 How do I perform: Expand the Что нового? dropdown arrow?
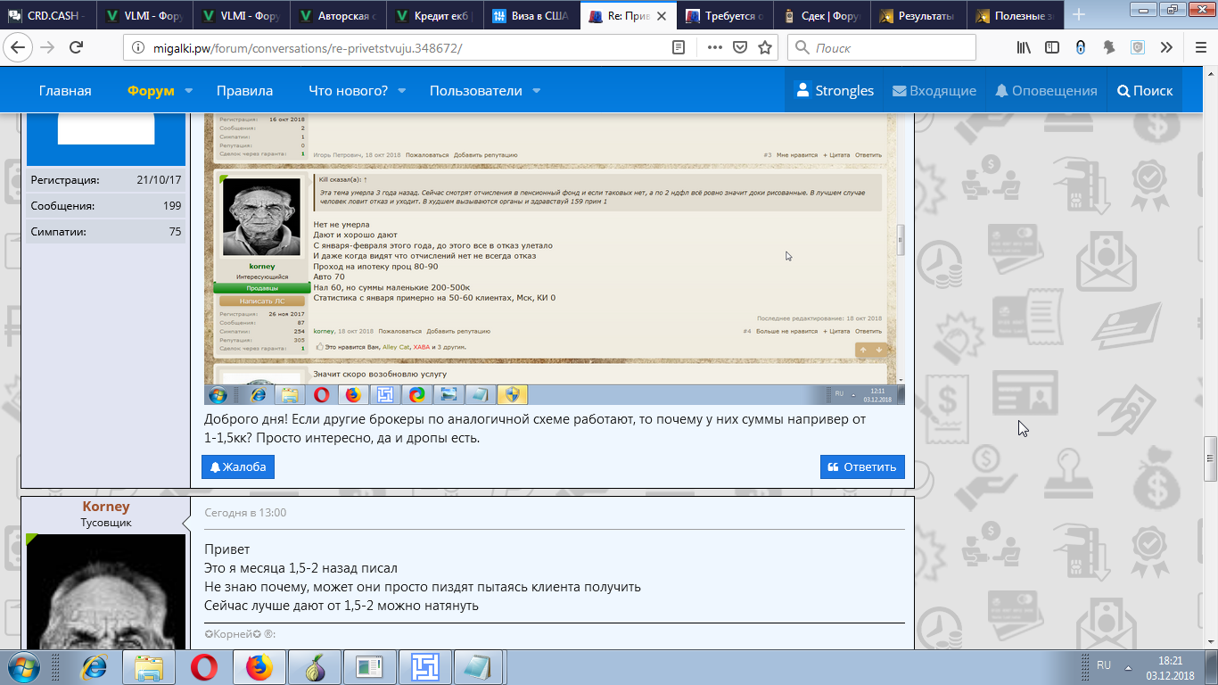[x=401, y=91]
